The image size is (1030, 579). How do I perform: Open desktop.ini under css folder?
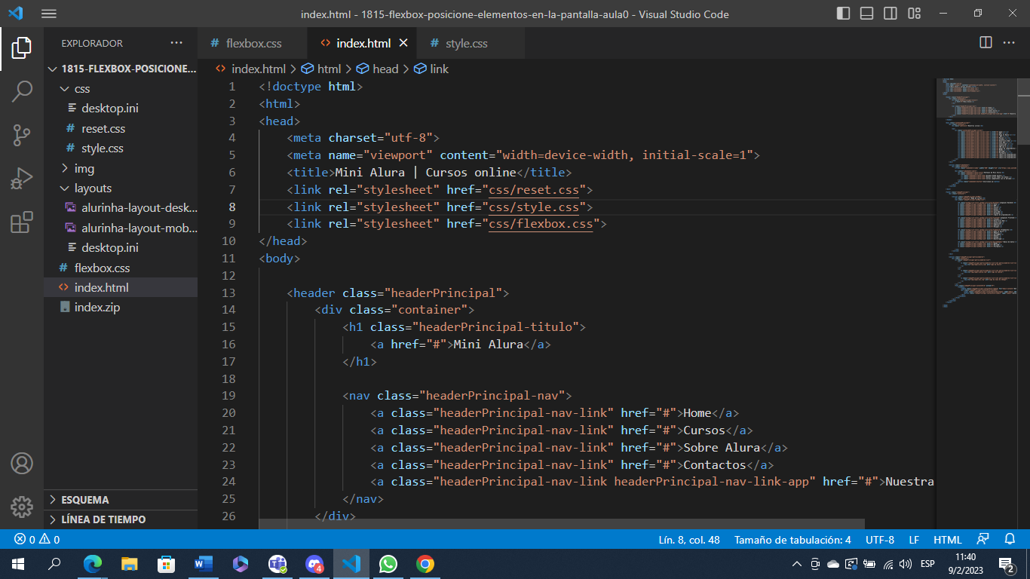tap(121, 108)
